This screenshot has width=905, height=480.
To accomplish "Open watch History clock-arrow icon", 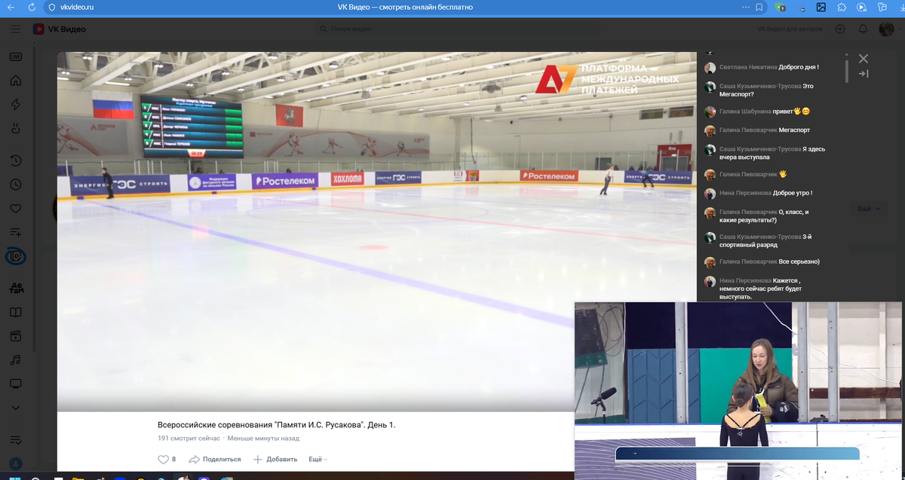I will pos(15,161).
